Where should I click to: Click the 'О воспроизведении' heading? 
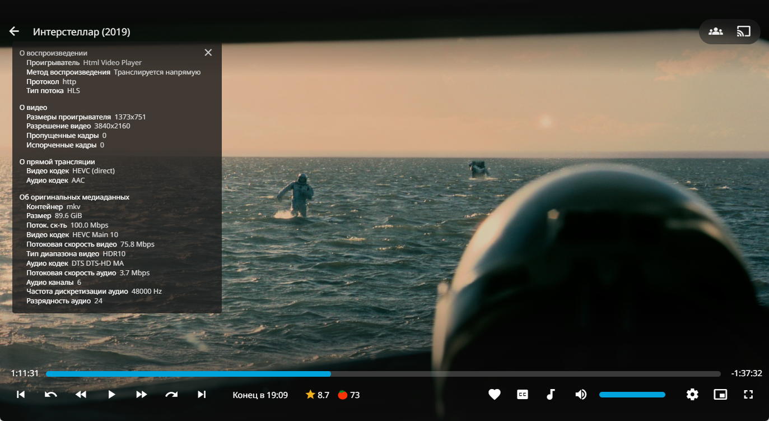tap(53, 53)
